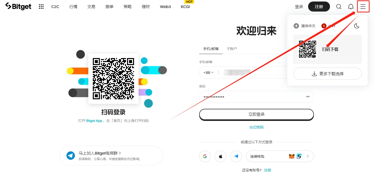
Task: Click the login QR code image
Action: pyautogui.click(x=113, y=79)
